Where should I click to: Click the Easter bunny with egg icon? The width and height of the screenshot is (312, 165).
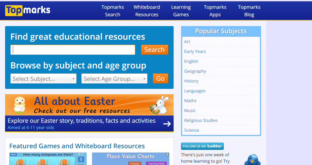point(159,105)
